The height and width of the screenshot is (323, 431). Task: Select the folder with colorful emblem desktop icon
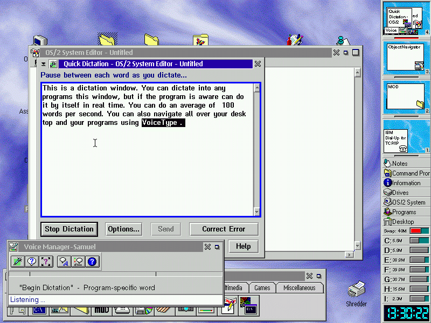pos(200,40)
